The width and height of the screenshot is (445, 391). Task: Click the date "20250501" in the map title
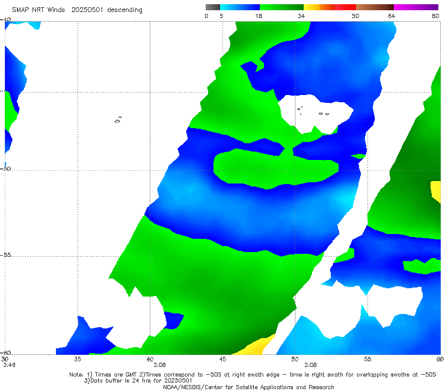point(87,10)
